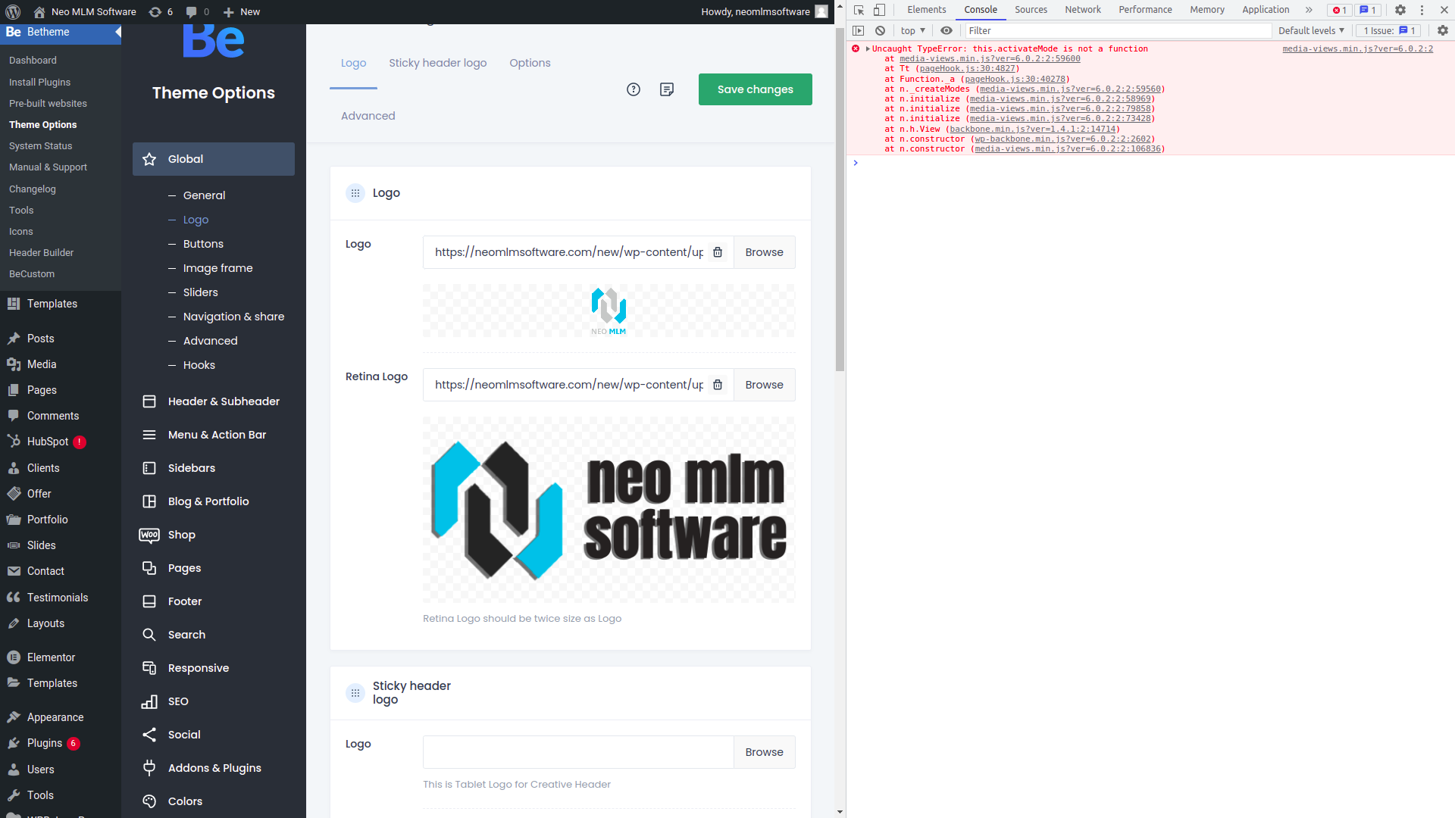Click the Elementor icon in sidebar
1455x818 pixels.
[14, 657]
